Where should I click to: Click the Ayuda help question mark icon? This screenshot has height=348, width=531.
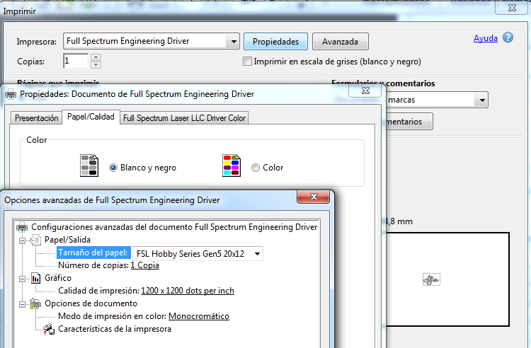(508, 37)
